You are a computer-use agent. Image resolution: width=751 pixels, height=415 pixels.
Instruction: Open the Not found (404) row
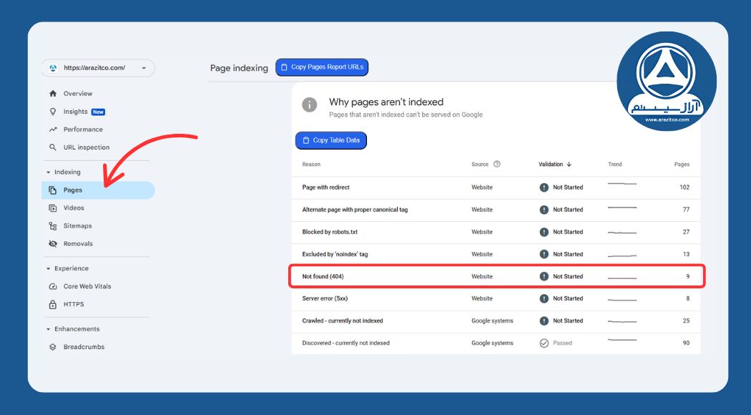496,276
